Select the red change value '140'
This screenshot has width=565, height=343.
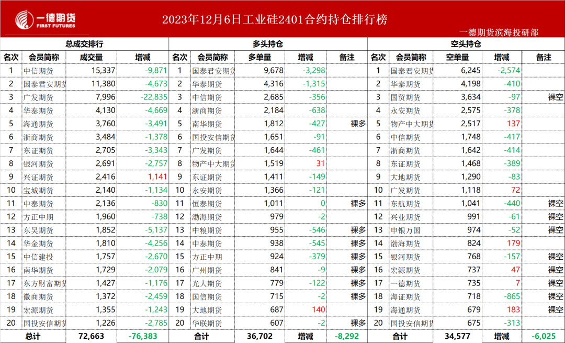tap(319, 309)
